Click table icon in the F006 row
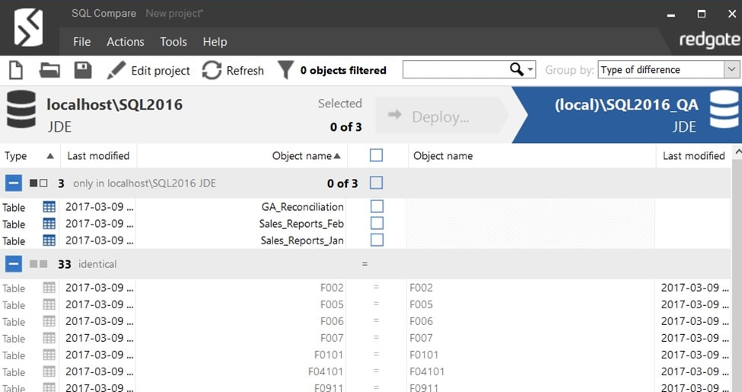Viewport: 742px width, 392px height. click(49, 321)
